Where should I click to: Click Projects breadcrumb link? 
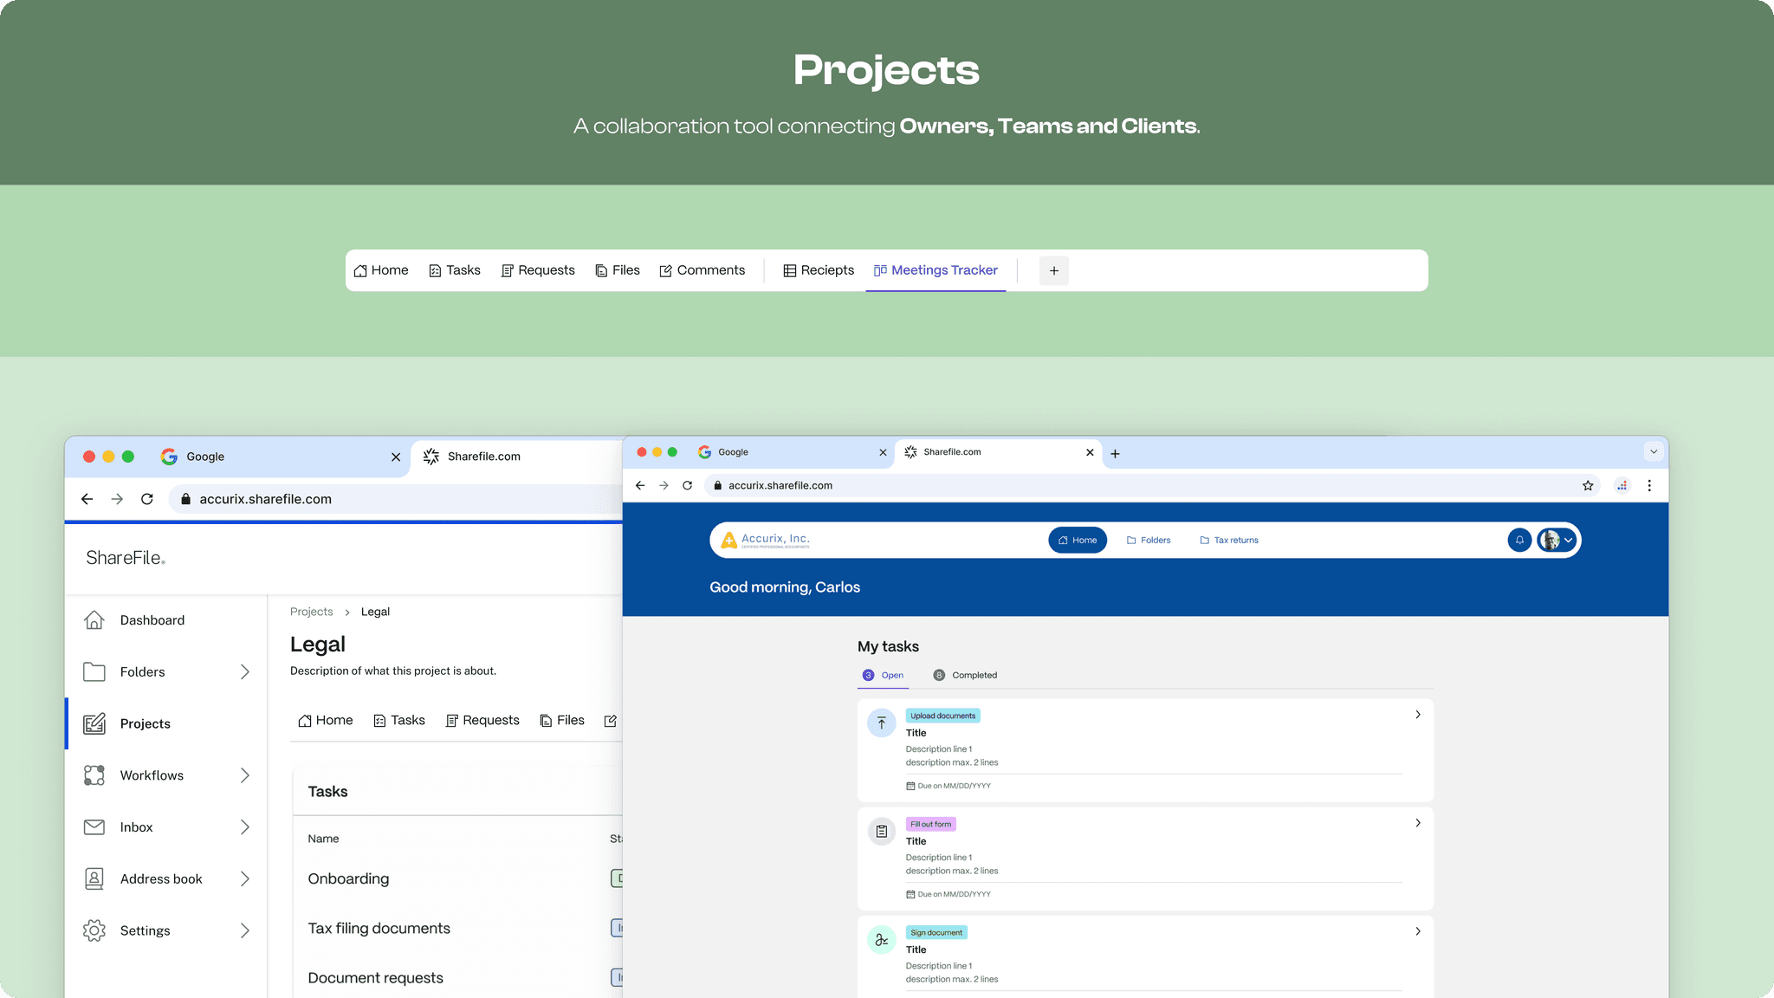[x=311, y=612]
